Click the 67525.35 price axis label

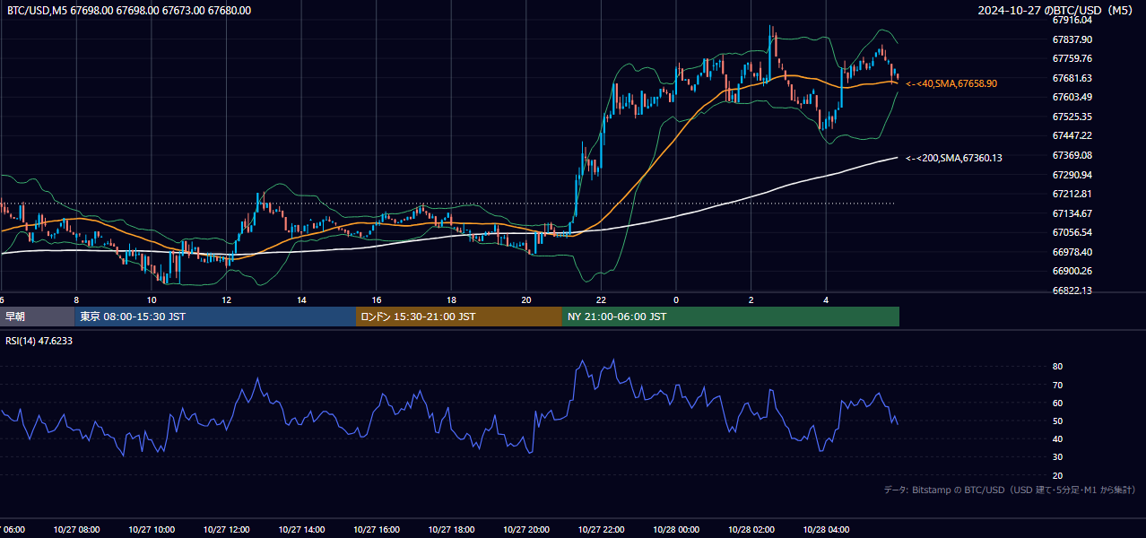coord(1072,117)
